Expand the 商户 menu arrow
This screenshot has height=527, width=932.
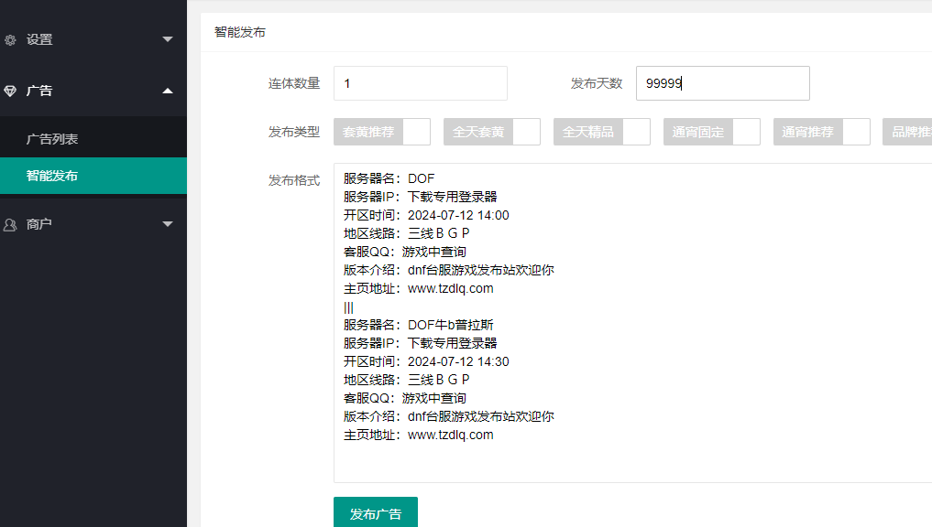tap(168, 224)
